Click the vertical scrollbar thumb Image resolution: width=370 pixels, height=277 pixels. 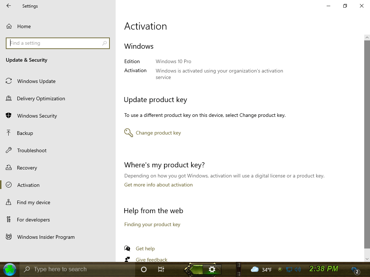[x=367, y=144]
